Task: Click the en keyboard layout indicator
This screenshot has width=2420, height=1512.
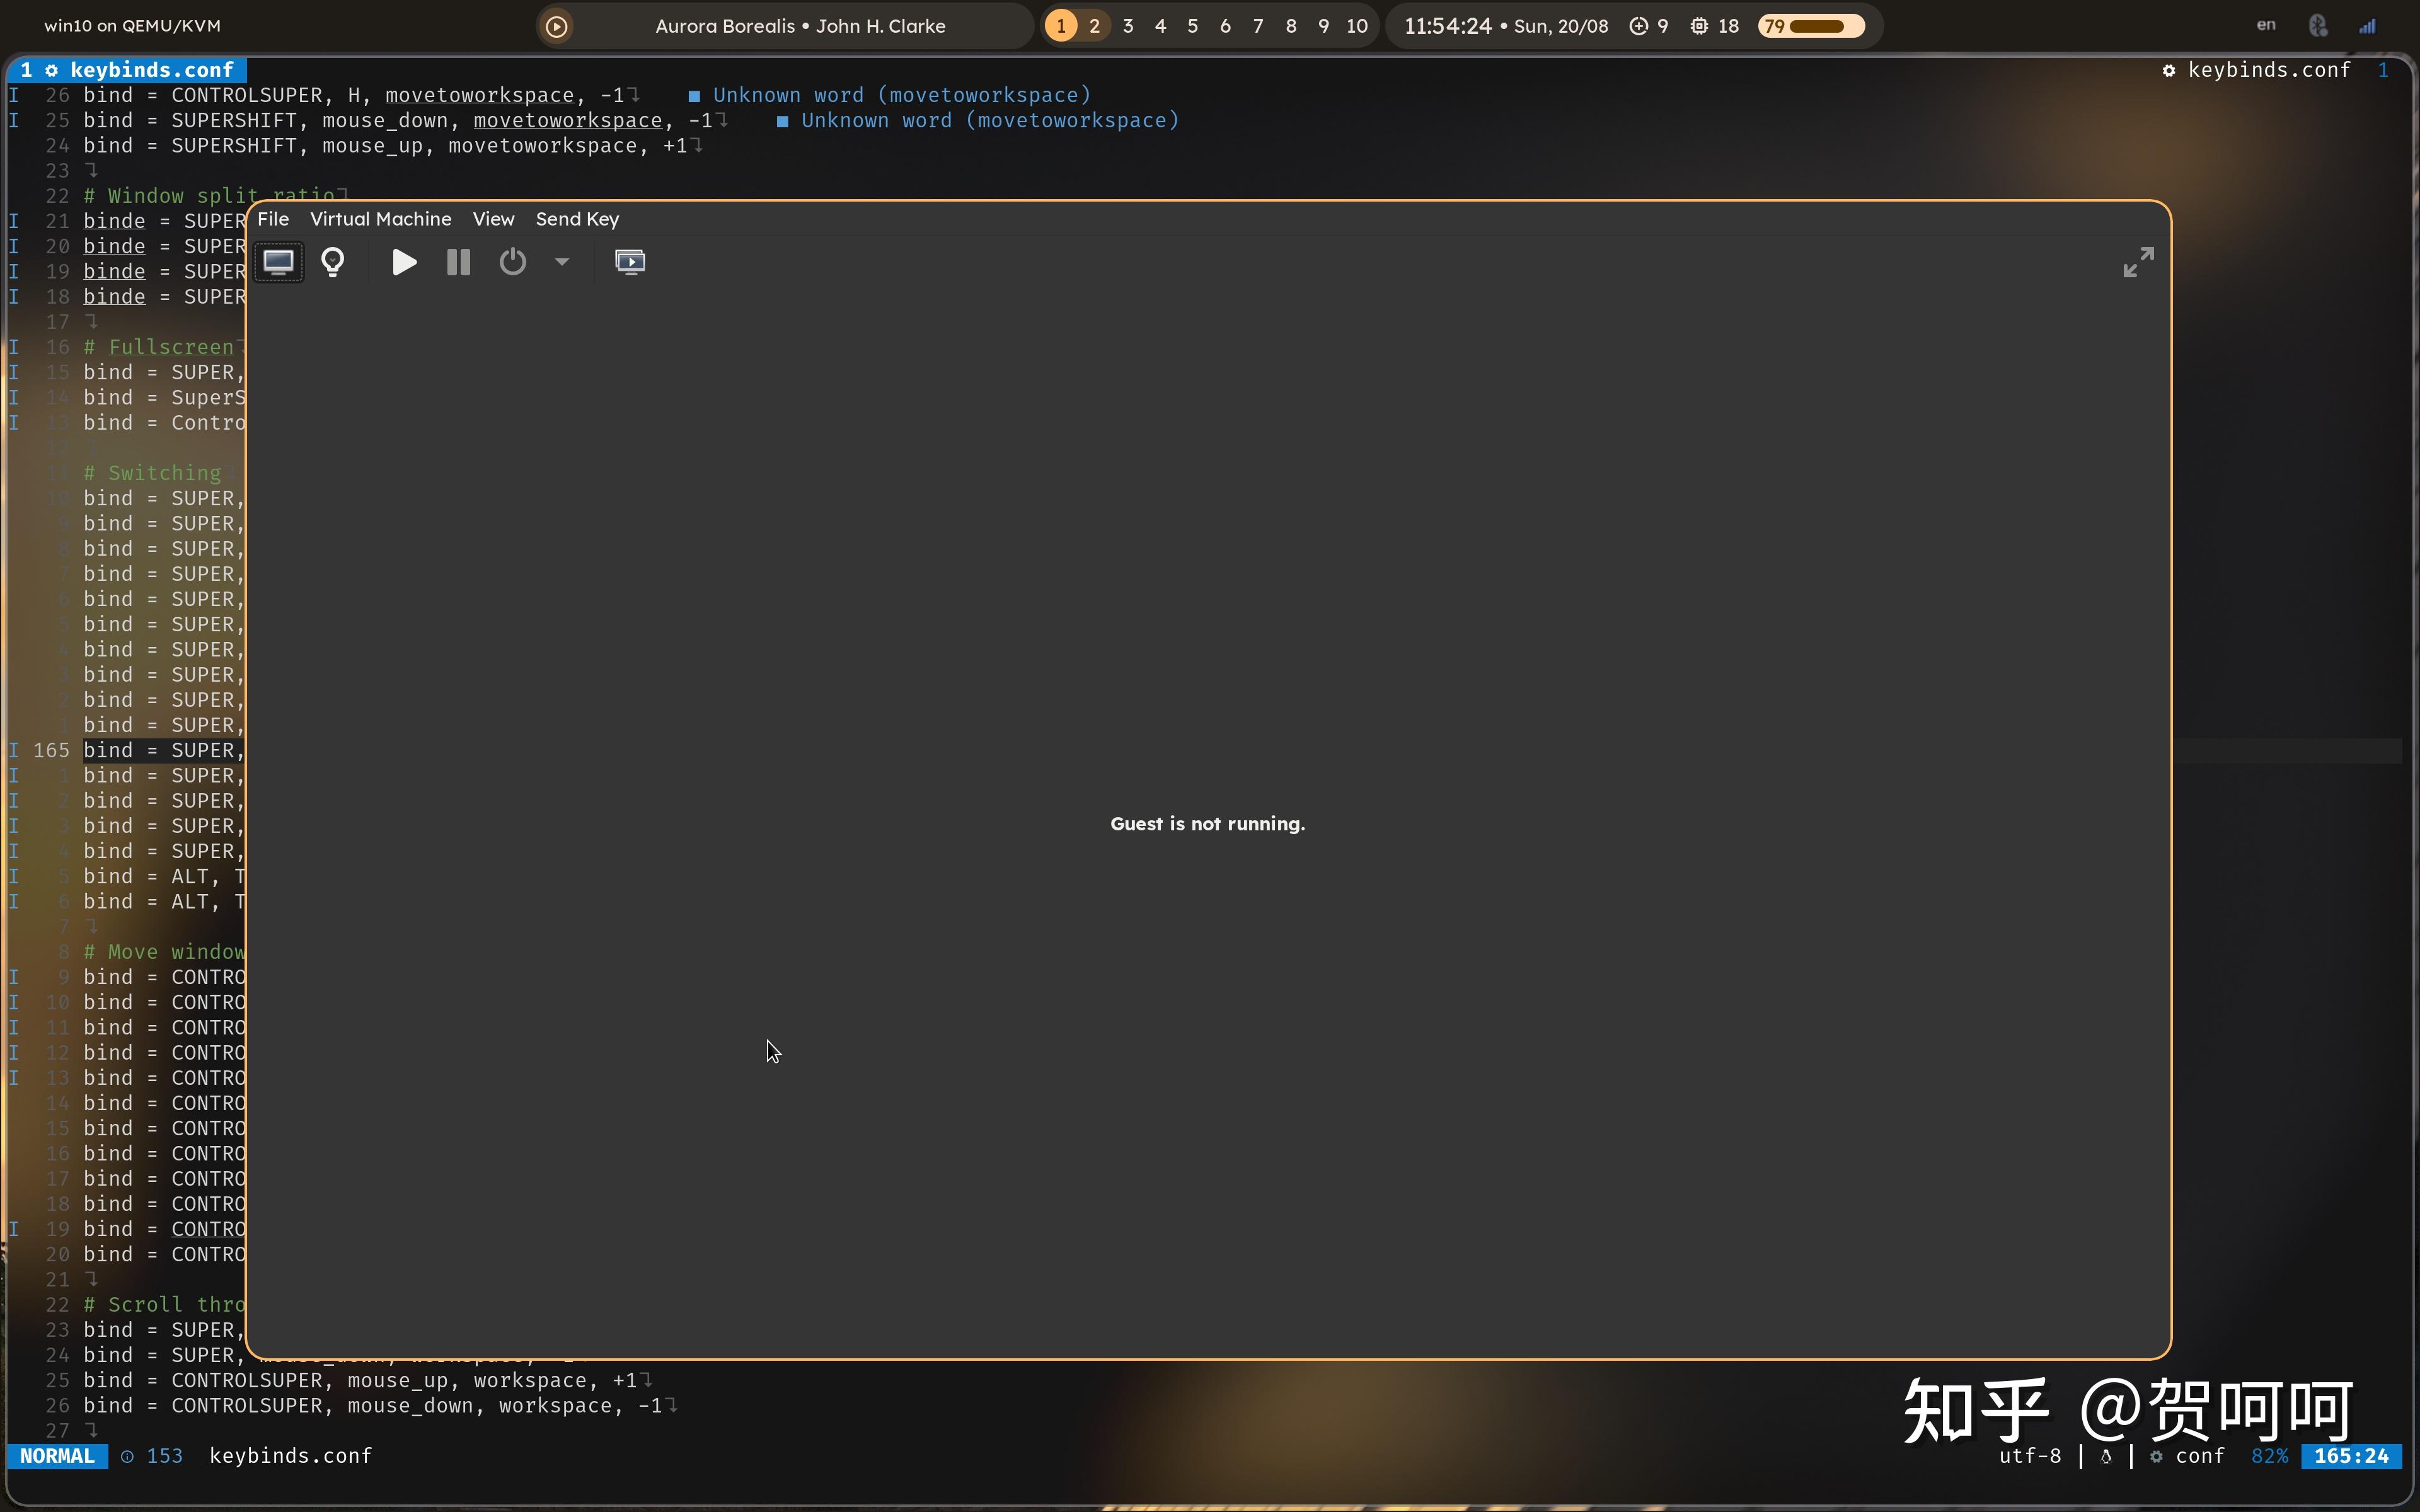Action: point(2266,26)
